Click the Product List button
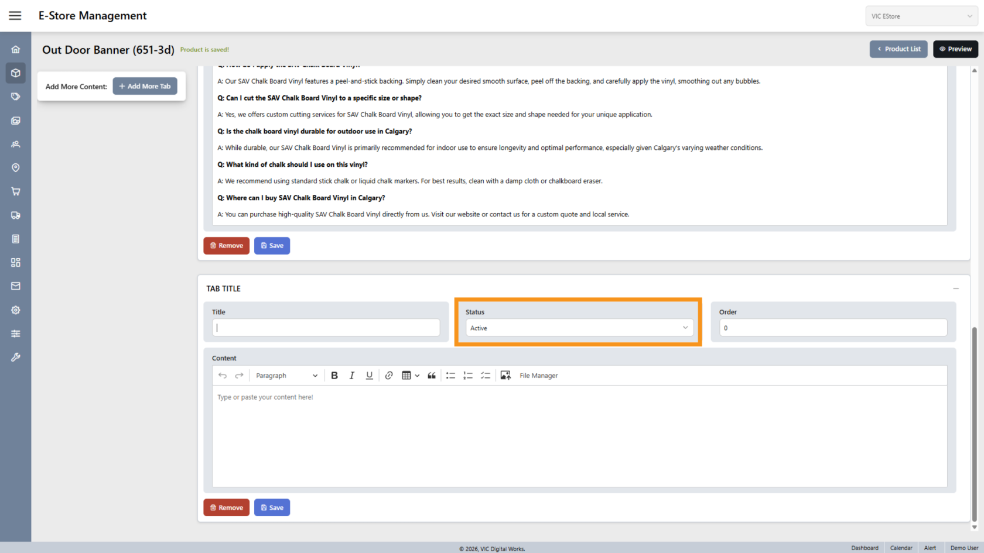This screenshot has width=984, height=553. coord(898,49)
